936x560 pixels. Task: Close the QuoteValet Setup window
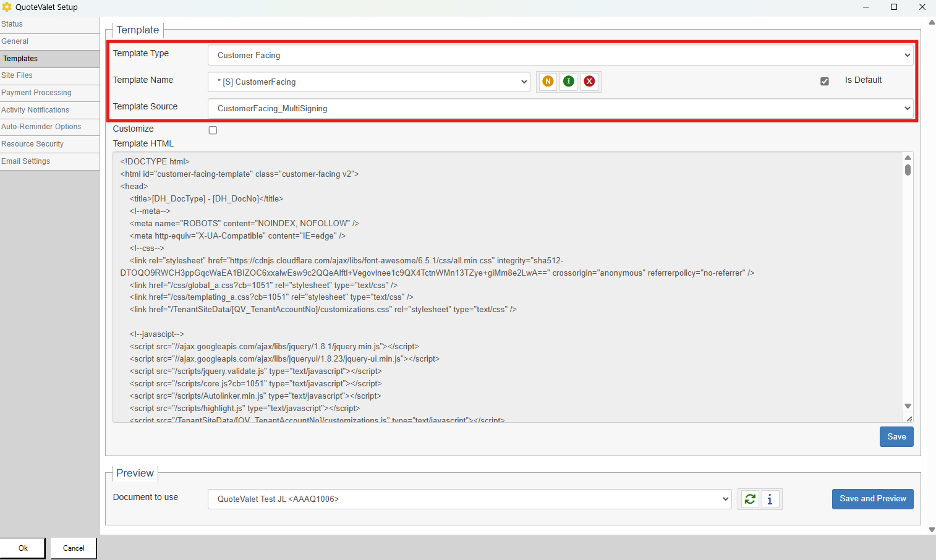(x=922, y=7)
